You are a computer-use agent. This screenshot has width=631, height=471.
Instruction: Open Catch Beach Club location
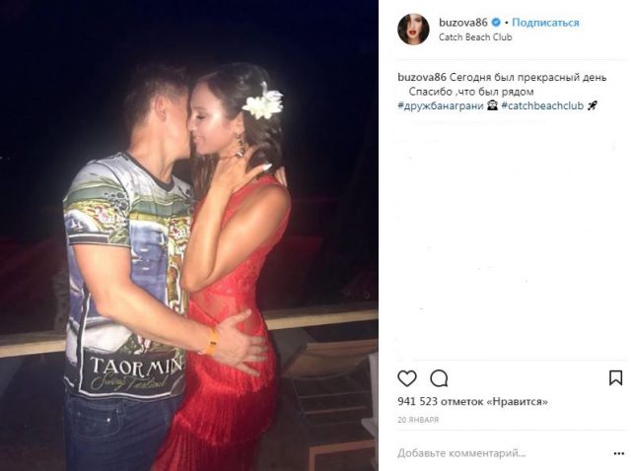pos(475,37)
